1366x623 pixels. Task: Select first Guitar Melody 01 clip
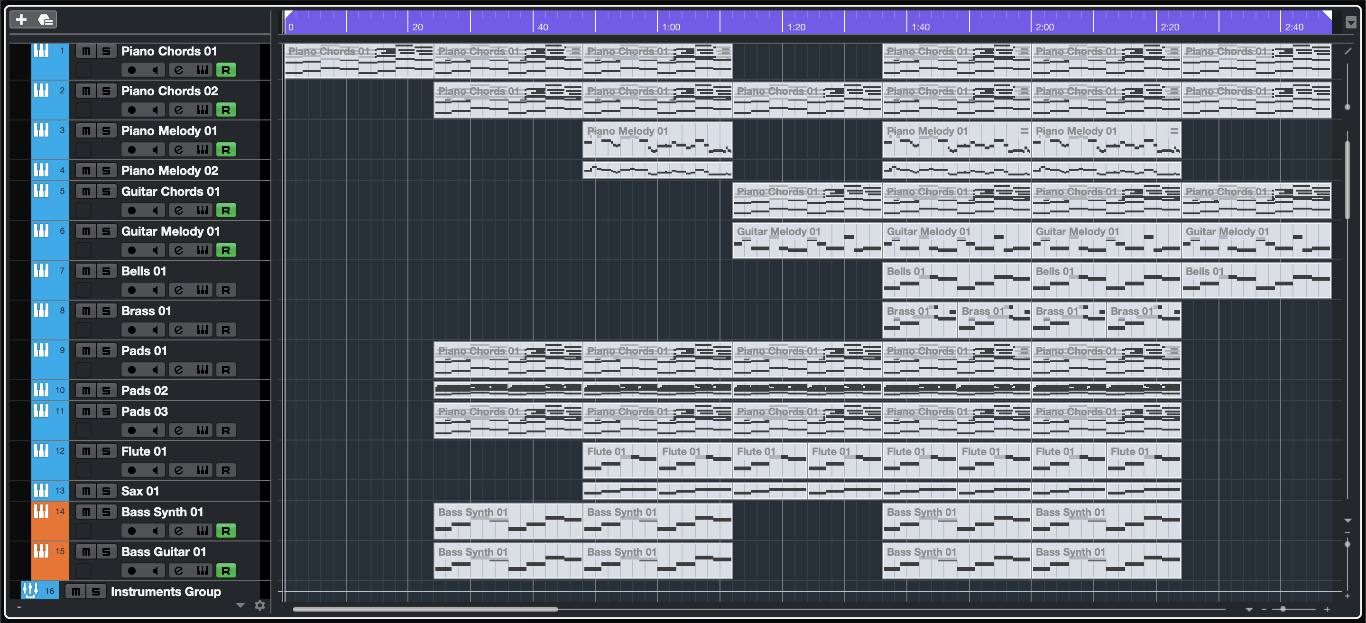tap(807, 240)
